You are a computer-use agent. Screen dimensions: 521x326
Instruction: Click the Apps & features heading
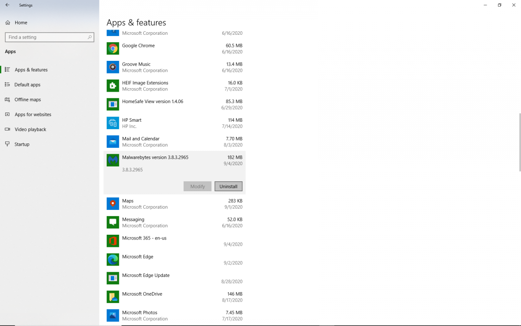coord(136,23)
